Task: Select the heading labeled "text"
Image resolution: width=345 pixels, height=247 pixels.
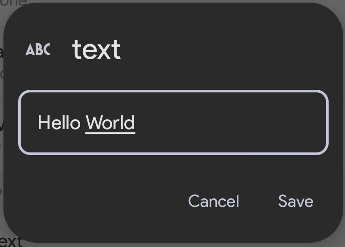Action: click(96, 49)
